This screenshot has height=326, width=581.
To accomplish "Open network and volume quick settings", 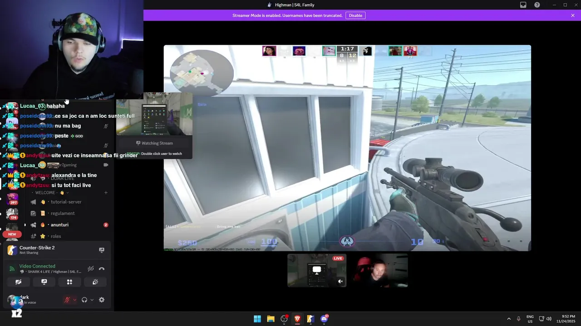I will (x=545, y=319).
